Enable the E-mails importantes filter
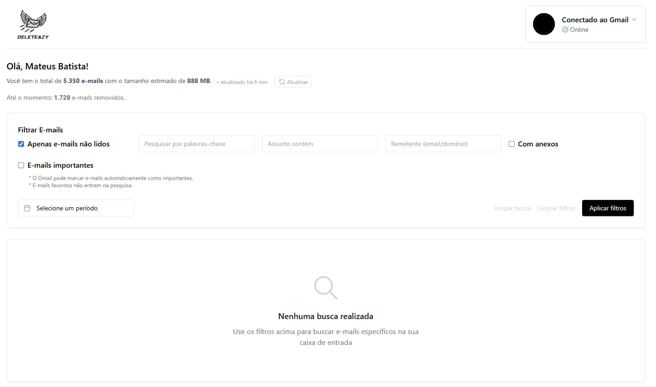656x387 pixels. click(x=21, y=165)
